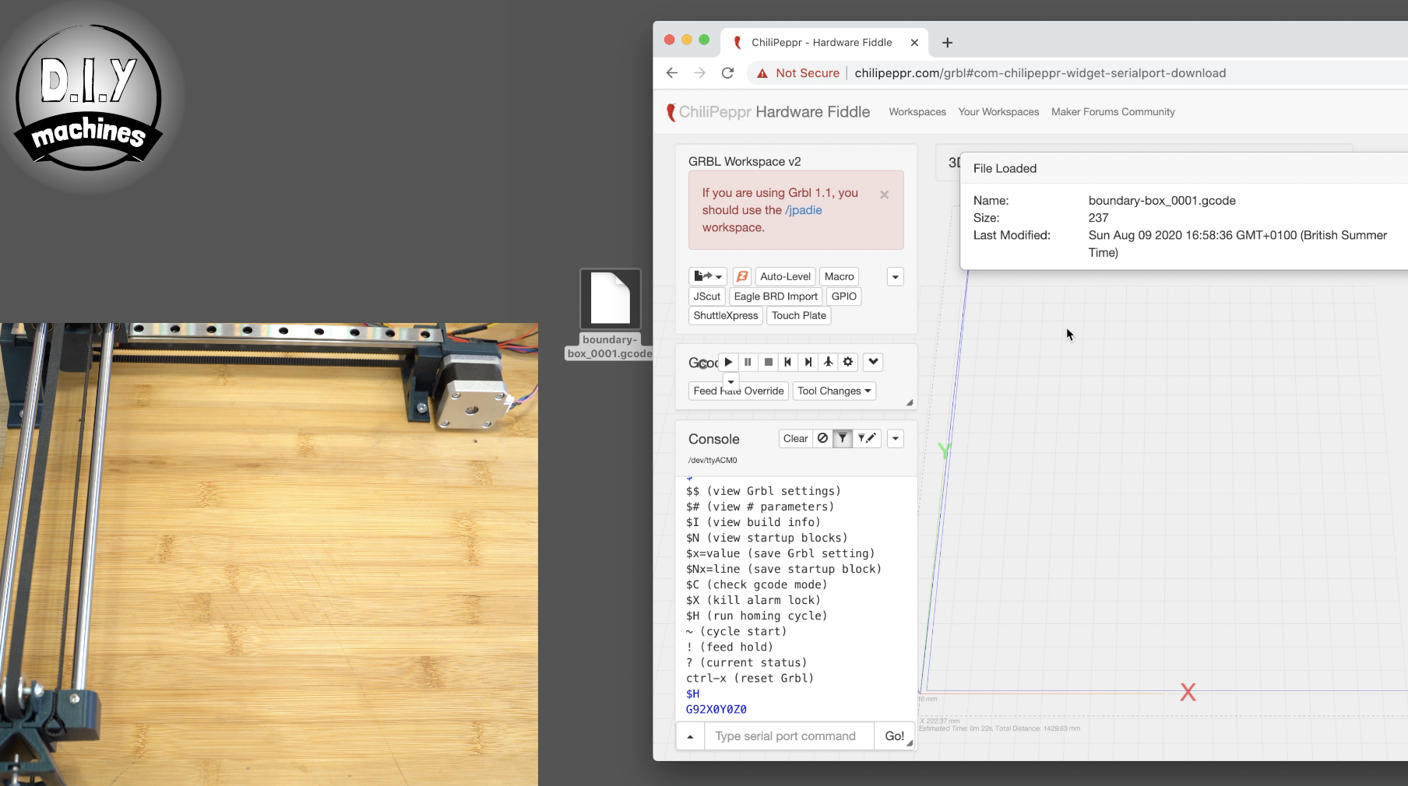Click 'ctrl-x (reset Grbl)' console line

point(750,678)
